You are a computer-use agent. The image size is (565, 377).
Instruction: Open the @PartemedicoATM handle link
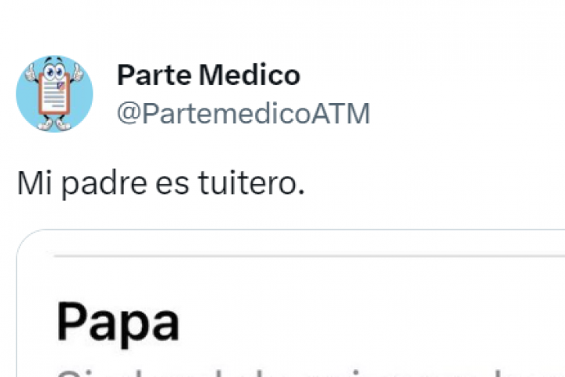pos(243,114)
